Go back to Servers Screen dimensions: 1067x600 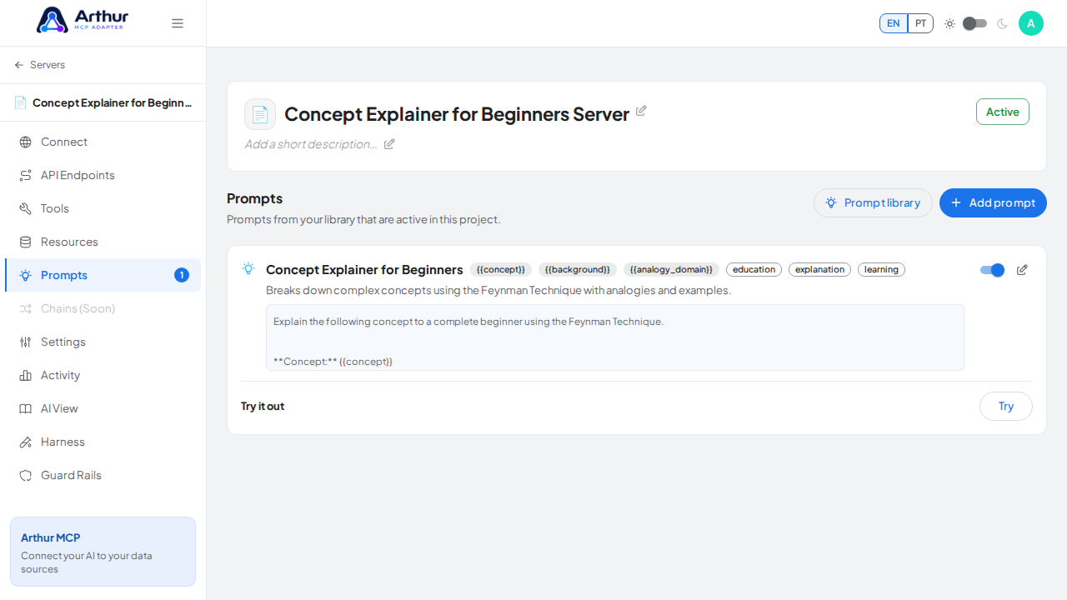pos(39,65)
